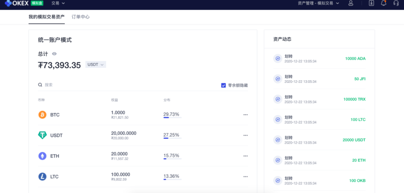
Task: Change the USDT valuation currency dropdown
Action: pos(96,65)
